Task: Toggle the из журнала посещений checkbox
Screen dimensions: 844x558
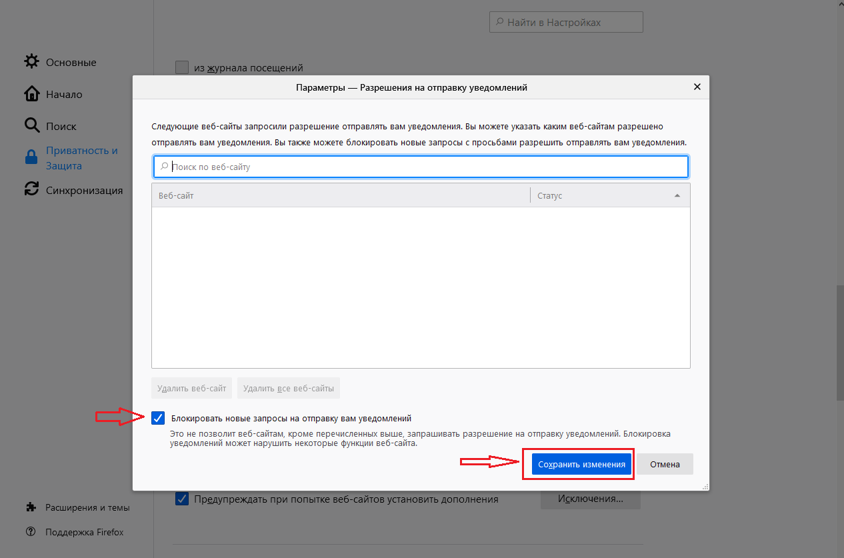Action: (182, 67)
